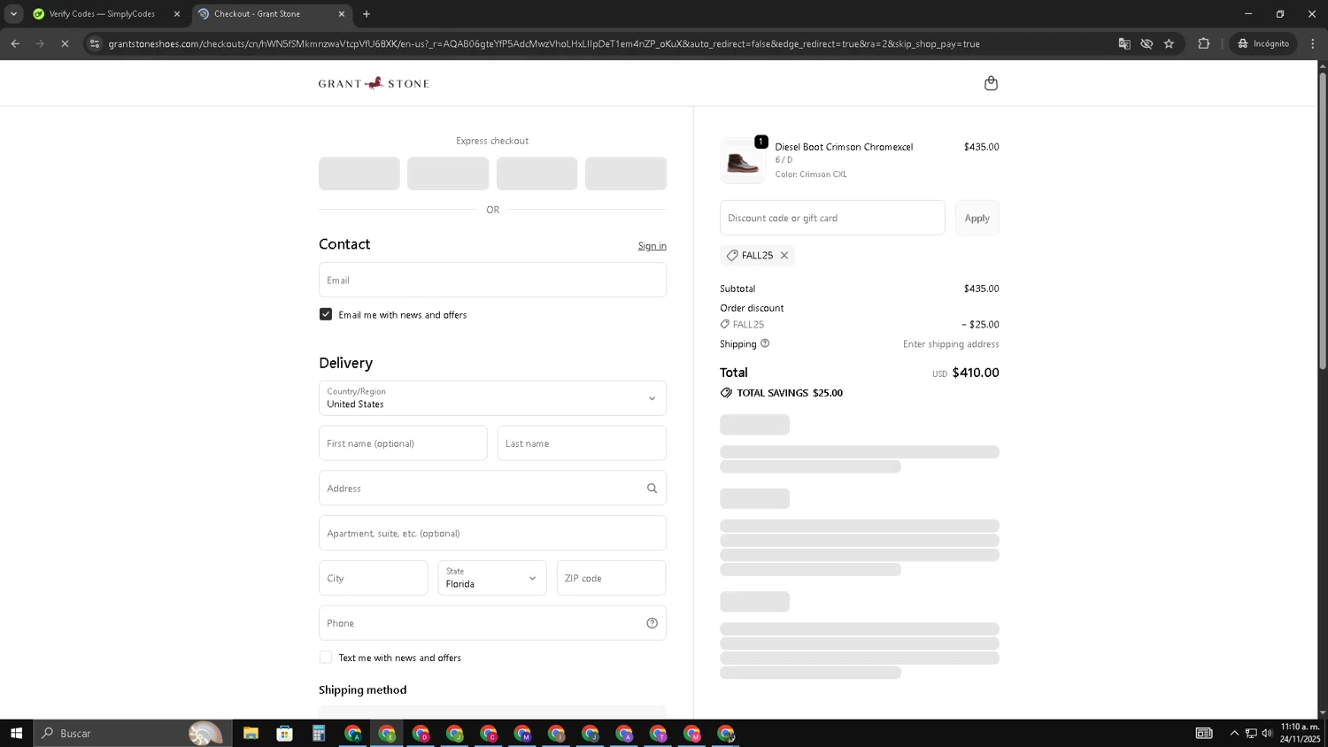The width and height of the screenshot is (1328, 747).
Task: Click the Windows taskbar Buscar search box
Action: coord(133,733)
